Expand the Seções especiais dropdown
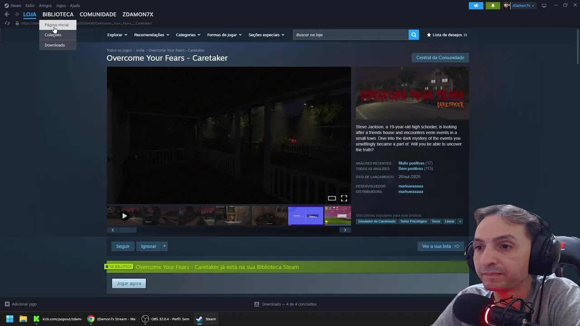 coord(266,35)
